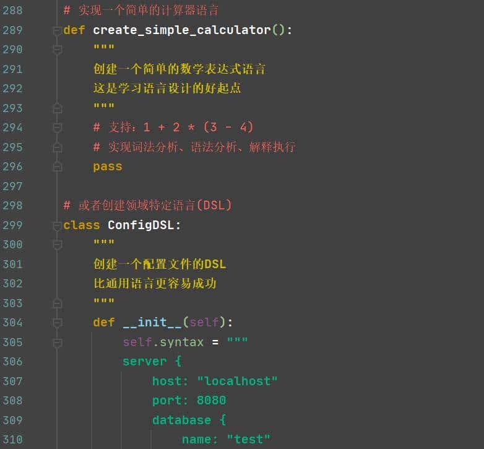Click the 'database {' text on line 309
Image resolution: width=484 pixels, height=449 pixels.
pos(189,420)
